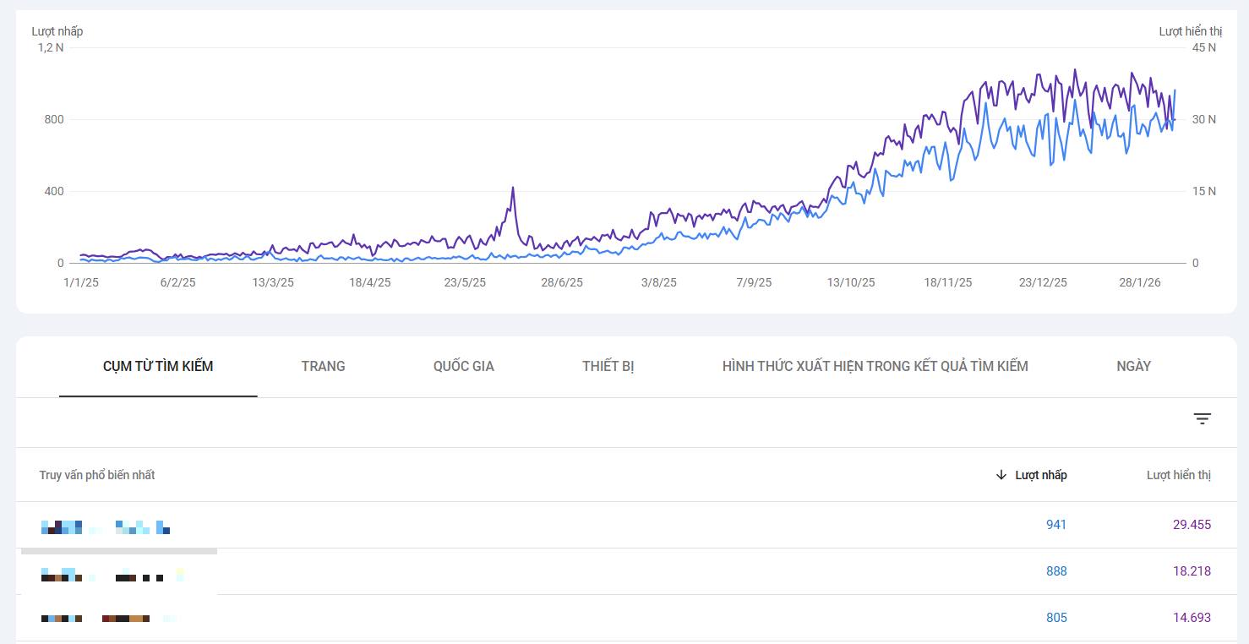Click the 28/1/26 date label on chart
The height and width of the screenshot is (644, 1249).
[1140, 282]
